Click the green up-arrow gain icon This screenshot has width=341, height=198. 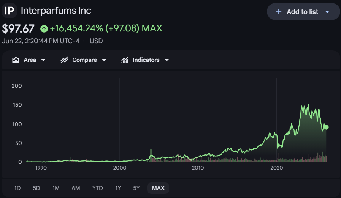coord(44,29)
